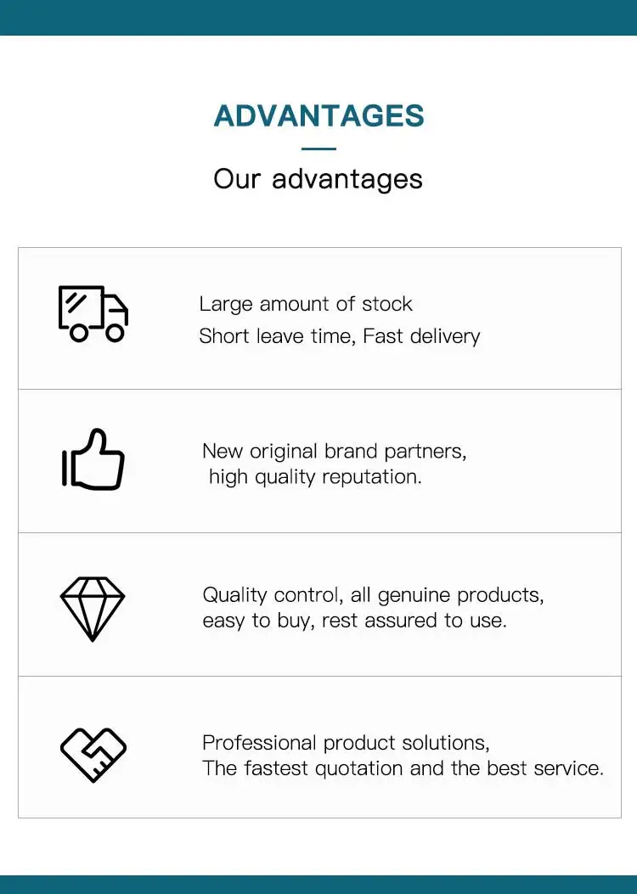Click the teal banner at the bottom
Screen dimensions: 637x894
pyautogui.click(x=318, y=885)
